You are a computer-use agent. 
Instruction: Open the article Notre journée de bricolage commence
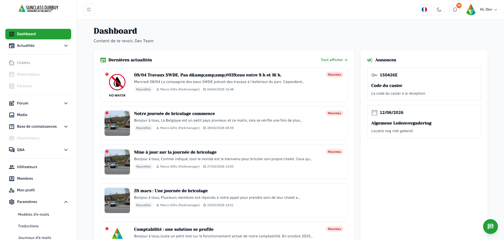click(174, 114)
